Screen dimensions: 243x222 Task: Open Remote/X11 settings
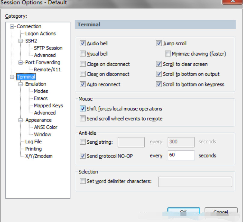coord(47,70)
